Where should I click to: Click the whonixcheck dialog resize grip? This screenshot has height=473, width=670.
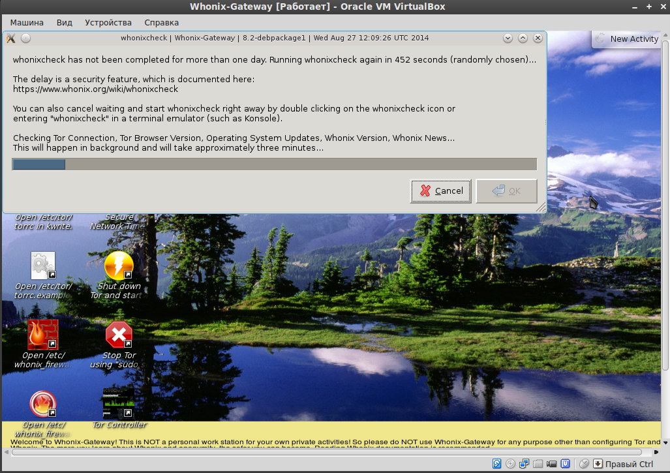(541, 207)
